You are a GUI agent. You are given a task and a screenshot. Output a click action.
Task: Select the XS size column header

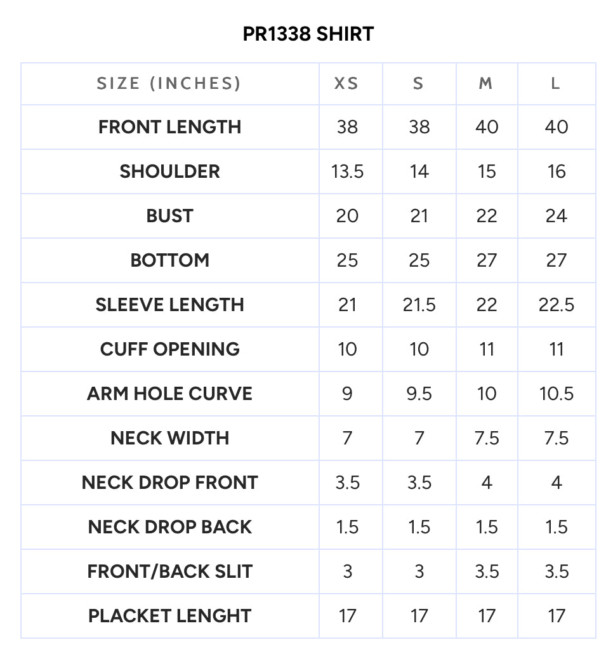346,83
